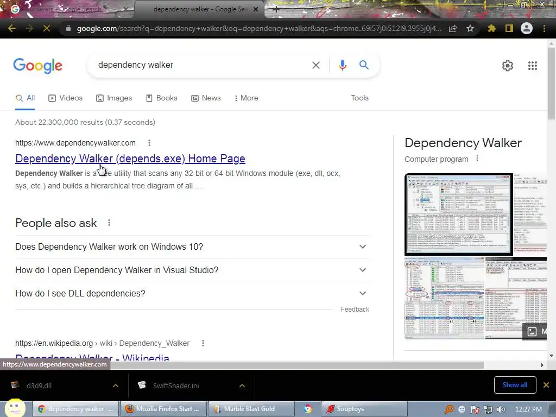Click the speaker volume tray icon

click(x=501, y=409)
